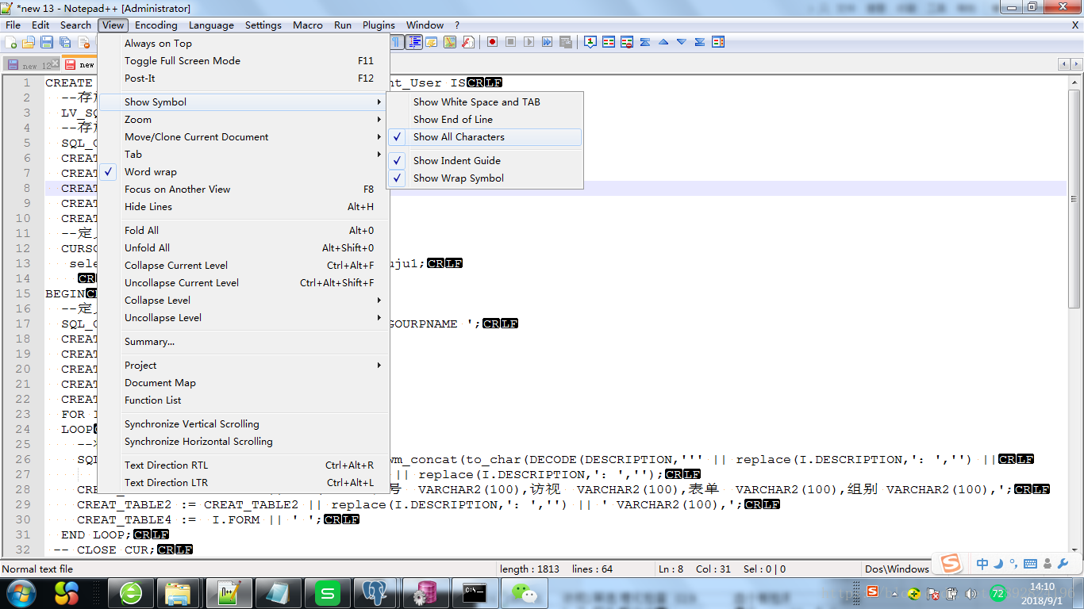
Task: Click 'length : 1813' in status bar
Action: click(529, 569)
